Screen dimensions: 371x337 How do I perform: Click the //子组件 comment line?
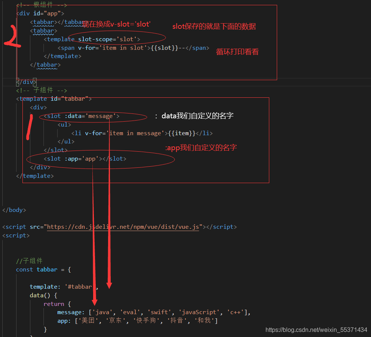(x=29, y=261)
